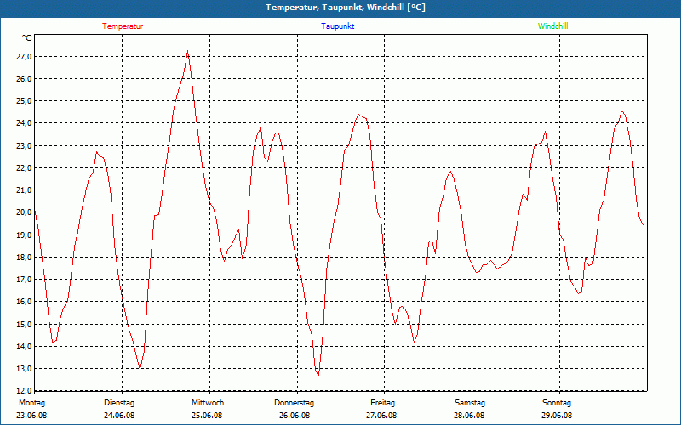Click the 16,0 y-axis value
Screen dimensions: 681x425
pyautogui.click(x=25, y=302)
